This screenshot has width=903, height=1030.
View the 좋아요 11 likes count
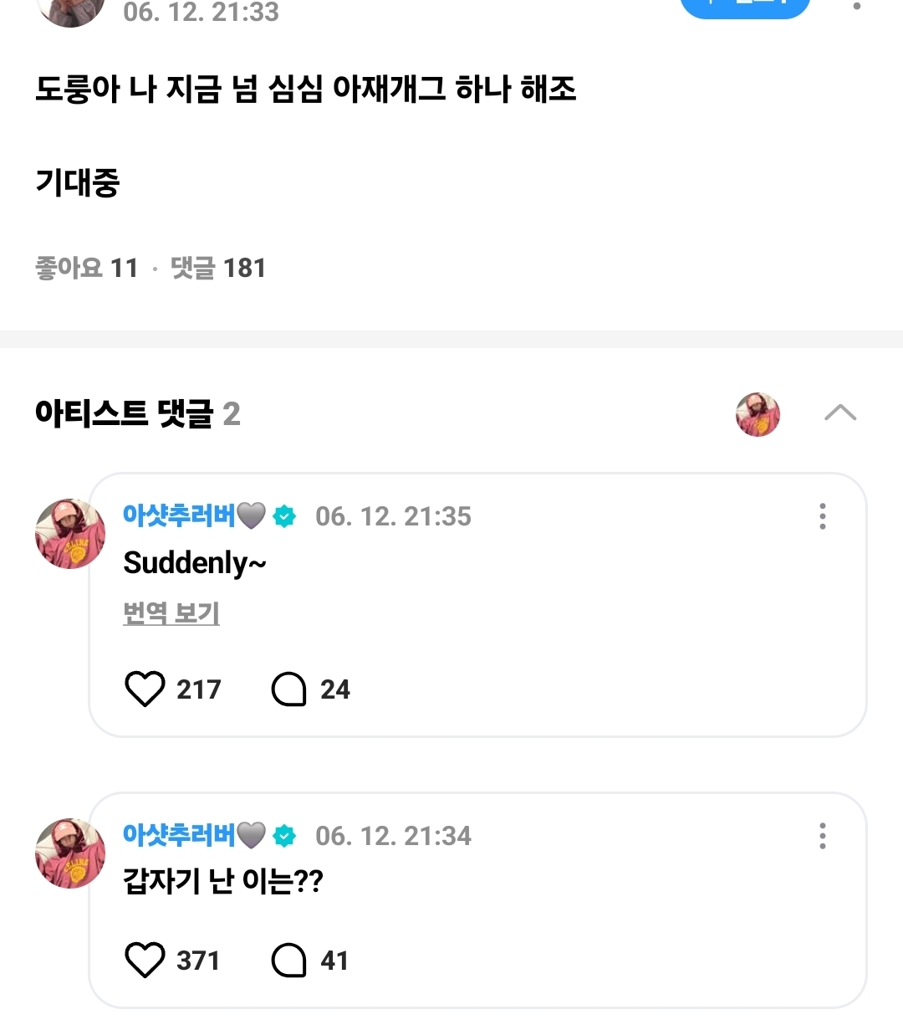tap(86, 269)
